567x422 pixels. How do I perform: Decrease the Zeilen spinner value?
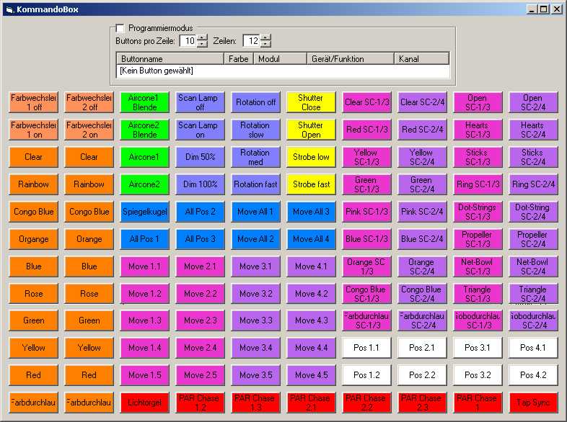tap(265, 45)
